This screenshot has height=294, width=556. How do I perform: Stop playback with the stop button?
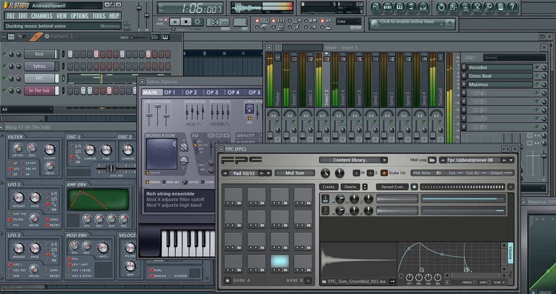(x=186, y=22)
